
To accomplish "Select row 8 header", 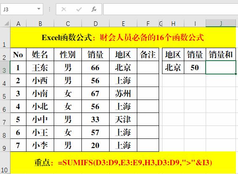I will pyautogui.click(x=5, y=133).
